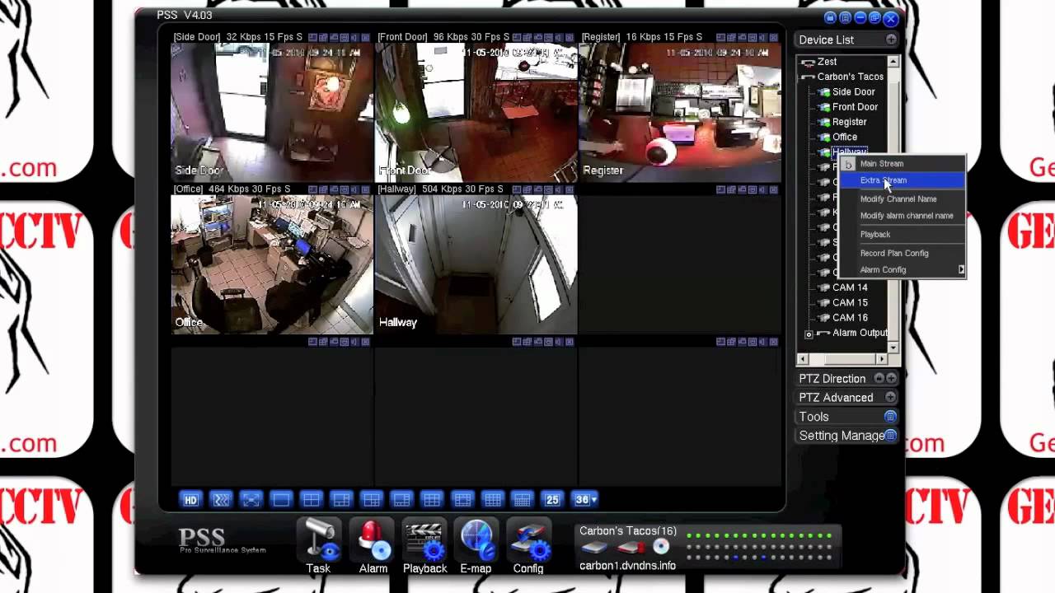Toggle the HD quality button
Image resolution: width=1055 pixels, height=593 pixels.
(x=190, y=500)
